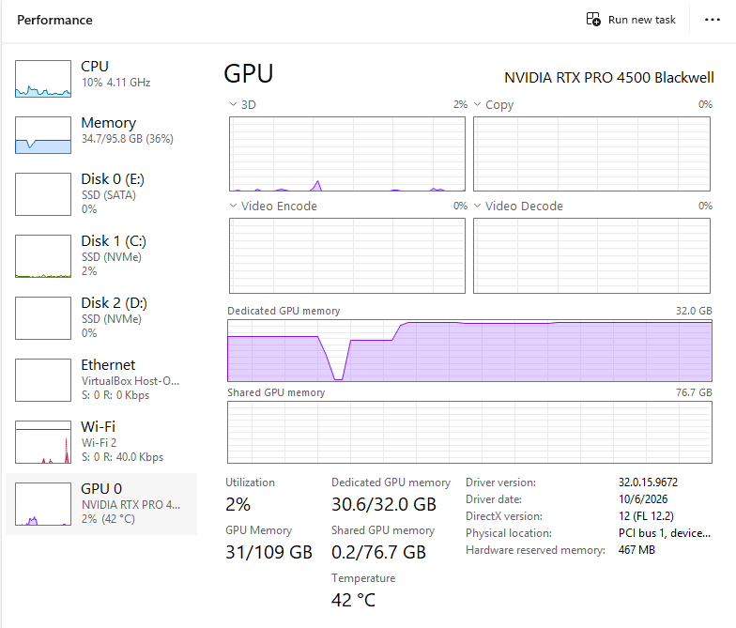Click the Run new task icon
This screenshot has width=736, height=628.
[x=593, y=19]
